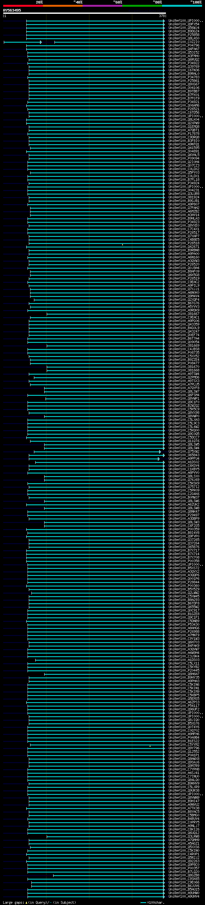
Task: Click the purple ~60% identity legend segment
Action: (103, 6)
